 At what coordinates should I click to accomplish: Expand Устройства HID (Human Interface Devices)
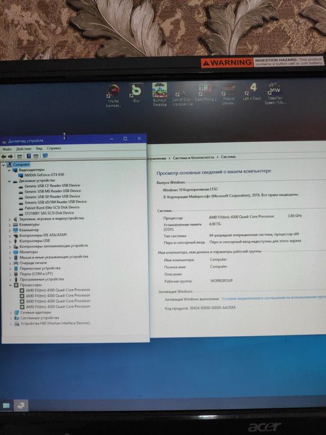(11, 324)
